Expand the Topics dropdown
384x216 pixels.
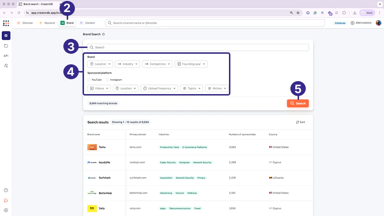pyautogui.click(x=192, y=88)
